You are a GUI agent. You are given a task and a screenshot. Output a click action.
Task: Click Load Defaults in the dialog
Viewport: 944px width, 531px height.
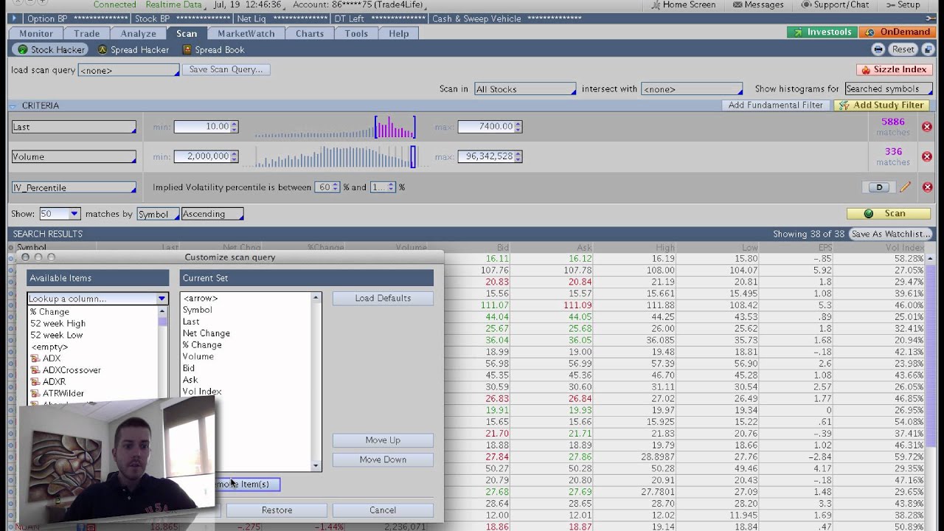click(383, 298)
